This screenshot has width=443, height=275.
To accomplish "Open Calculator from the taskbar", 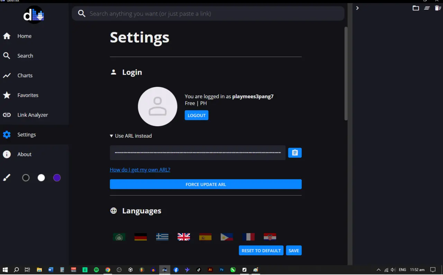I will coord(62,270).
